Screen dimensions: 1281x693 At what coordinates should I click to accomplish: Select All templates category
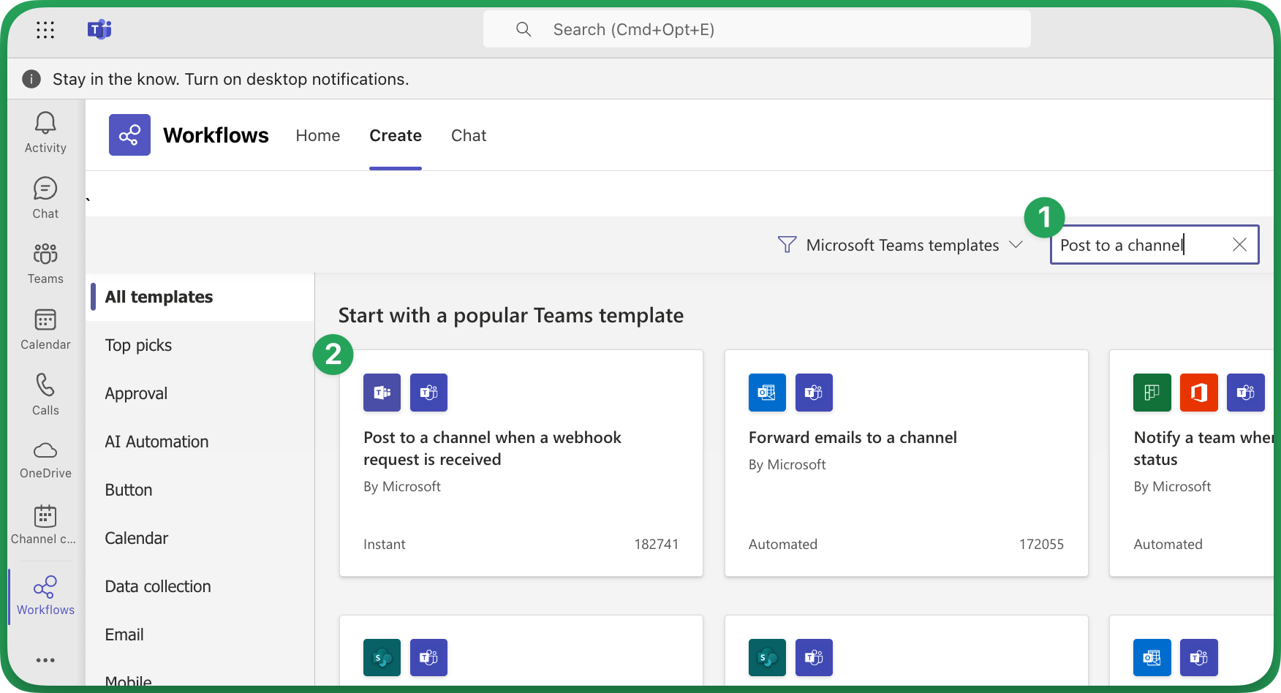click(x=200, y=297)
